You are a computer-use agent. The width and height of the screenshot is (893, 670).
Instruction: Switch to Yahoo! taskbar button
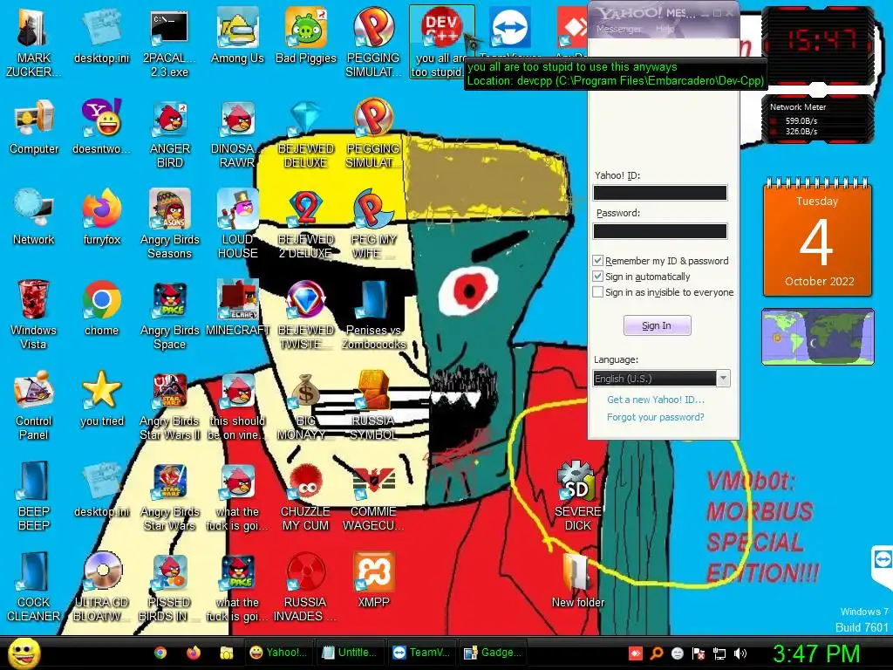278,653
